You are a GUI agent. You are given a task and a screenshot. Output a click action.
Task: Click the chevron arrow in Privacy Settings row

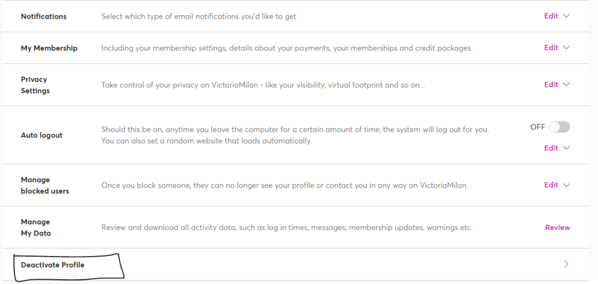[566, 85]
